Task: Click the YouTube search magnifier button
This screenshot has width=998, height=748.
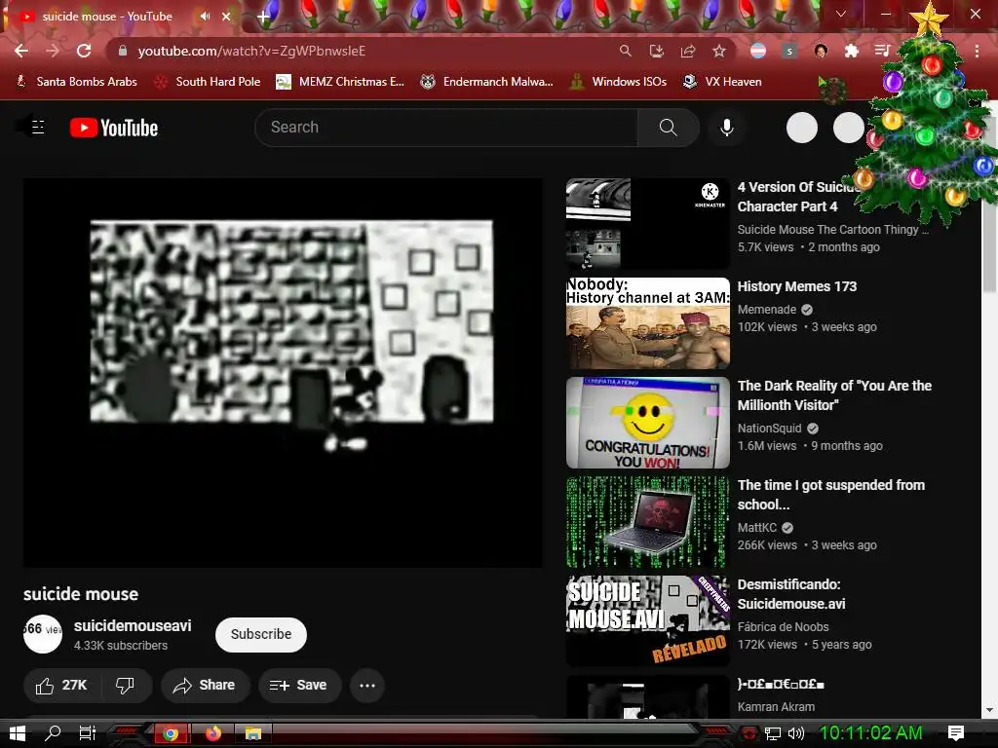Action: tap(669, 128)
